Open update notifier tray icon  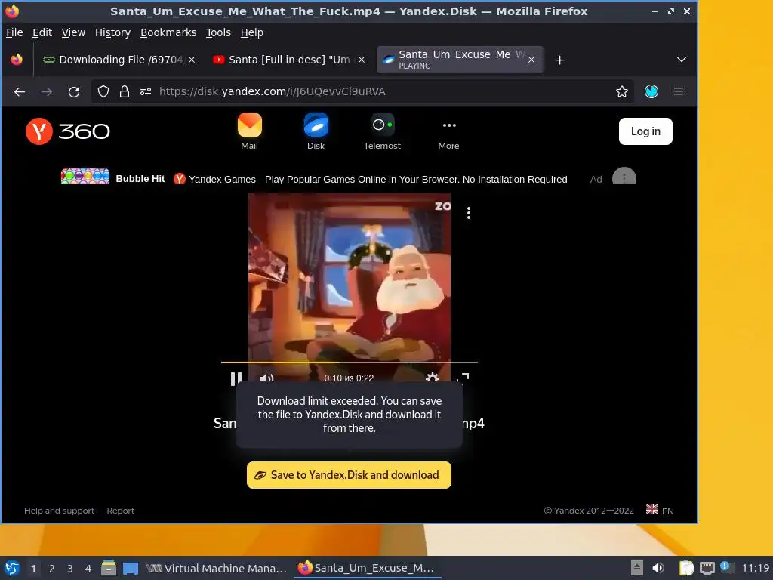point(727,567)
